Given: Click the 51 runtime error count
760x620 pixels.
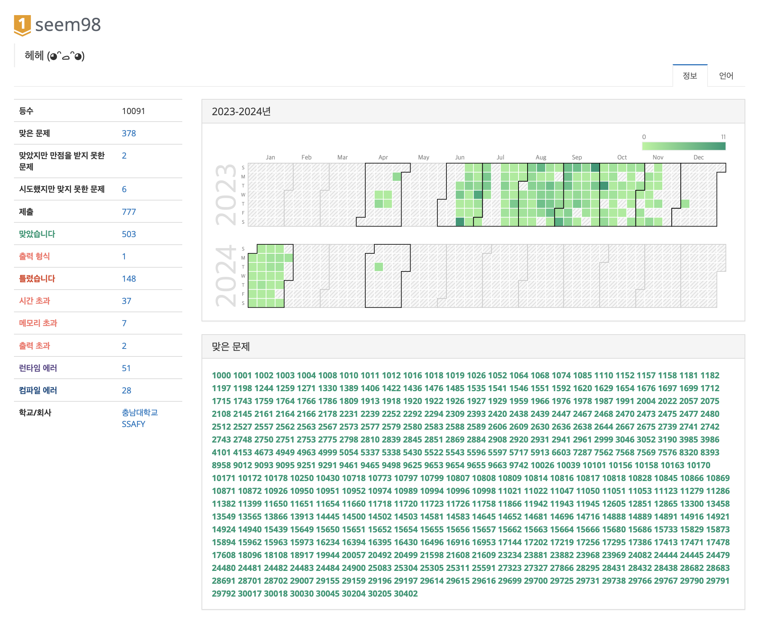Looking at the screenshot, I should click(x=126, y=368).
